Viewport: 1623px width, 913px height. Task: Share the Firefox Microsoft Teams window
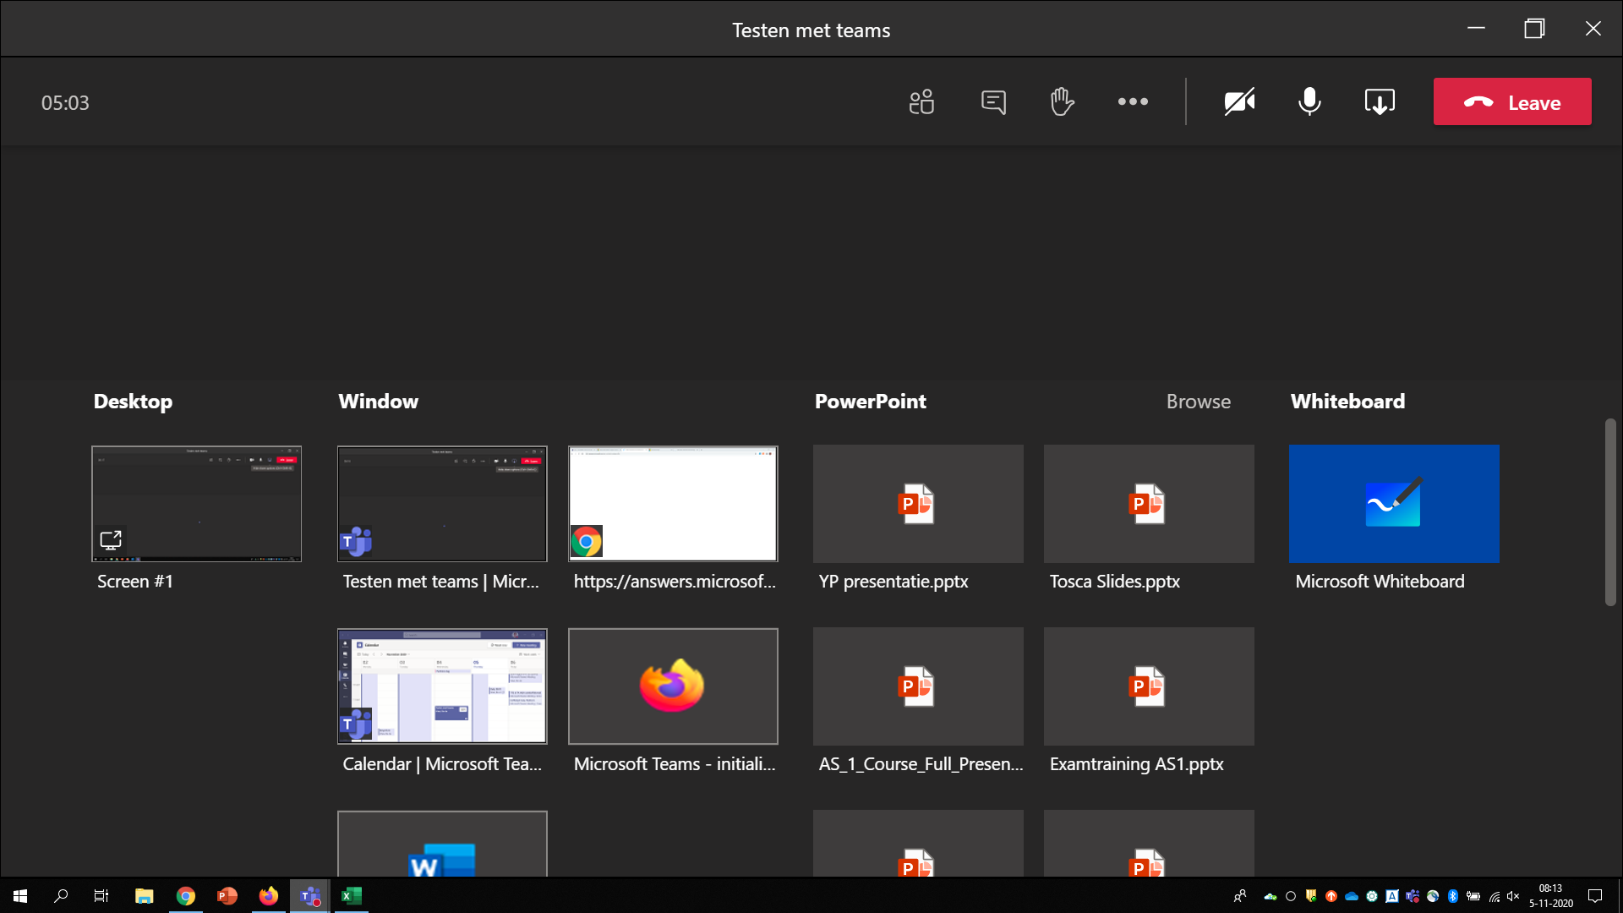click(673, 686)
